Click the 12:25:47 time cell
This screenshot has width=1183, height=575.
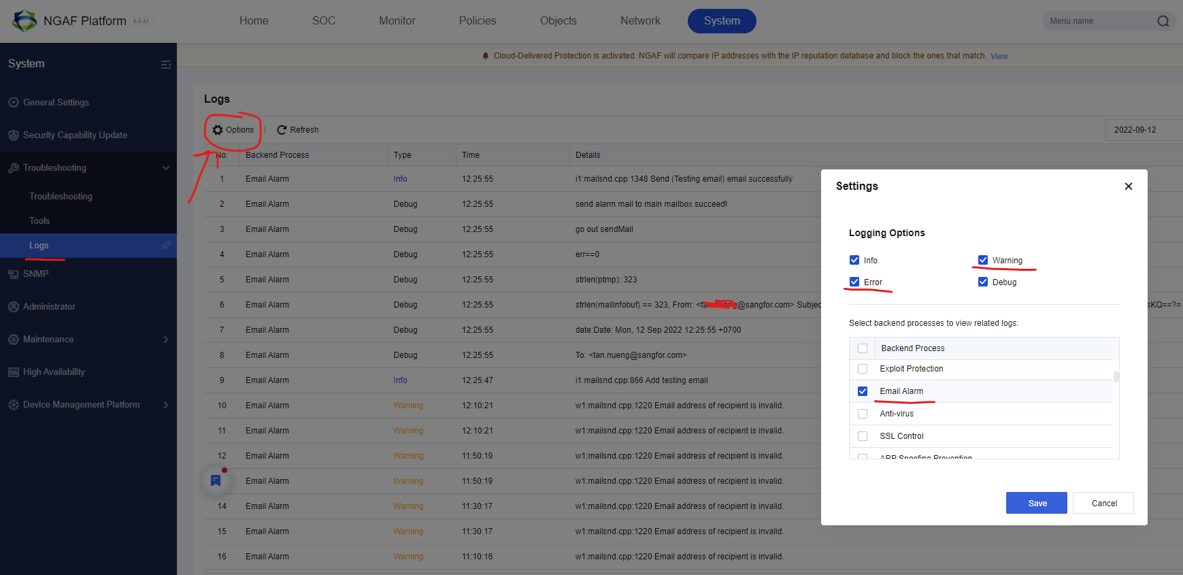pos(478,380)
